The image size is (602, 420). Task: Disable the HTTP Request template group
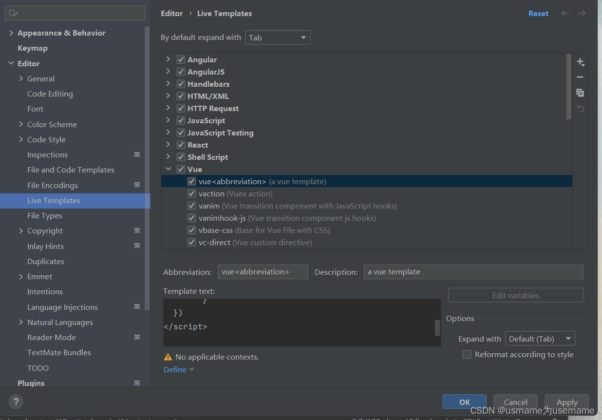point(181,108)
